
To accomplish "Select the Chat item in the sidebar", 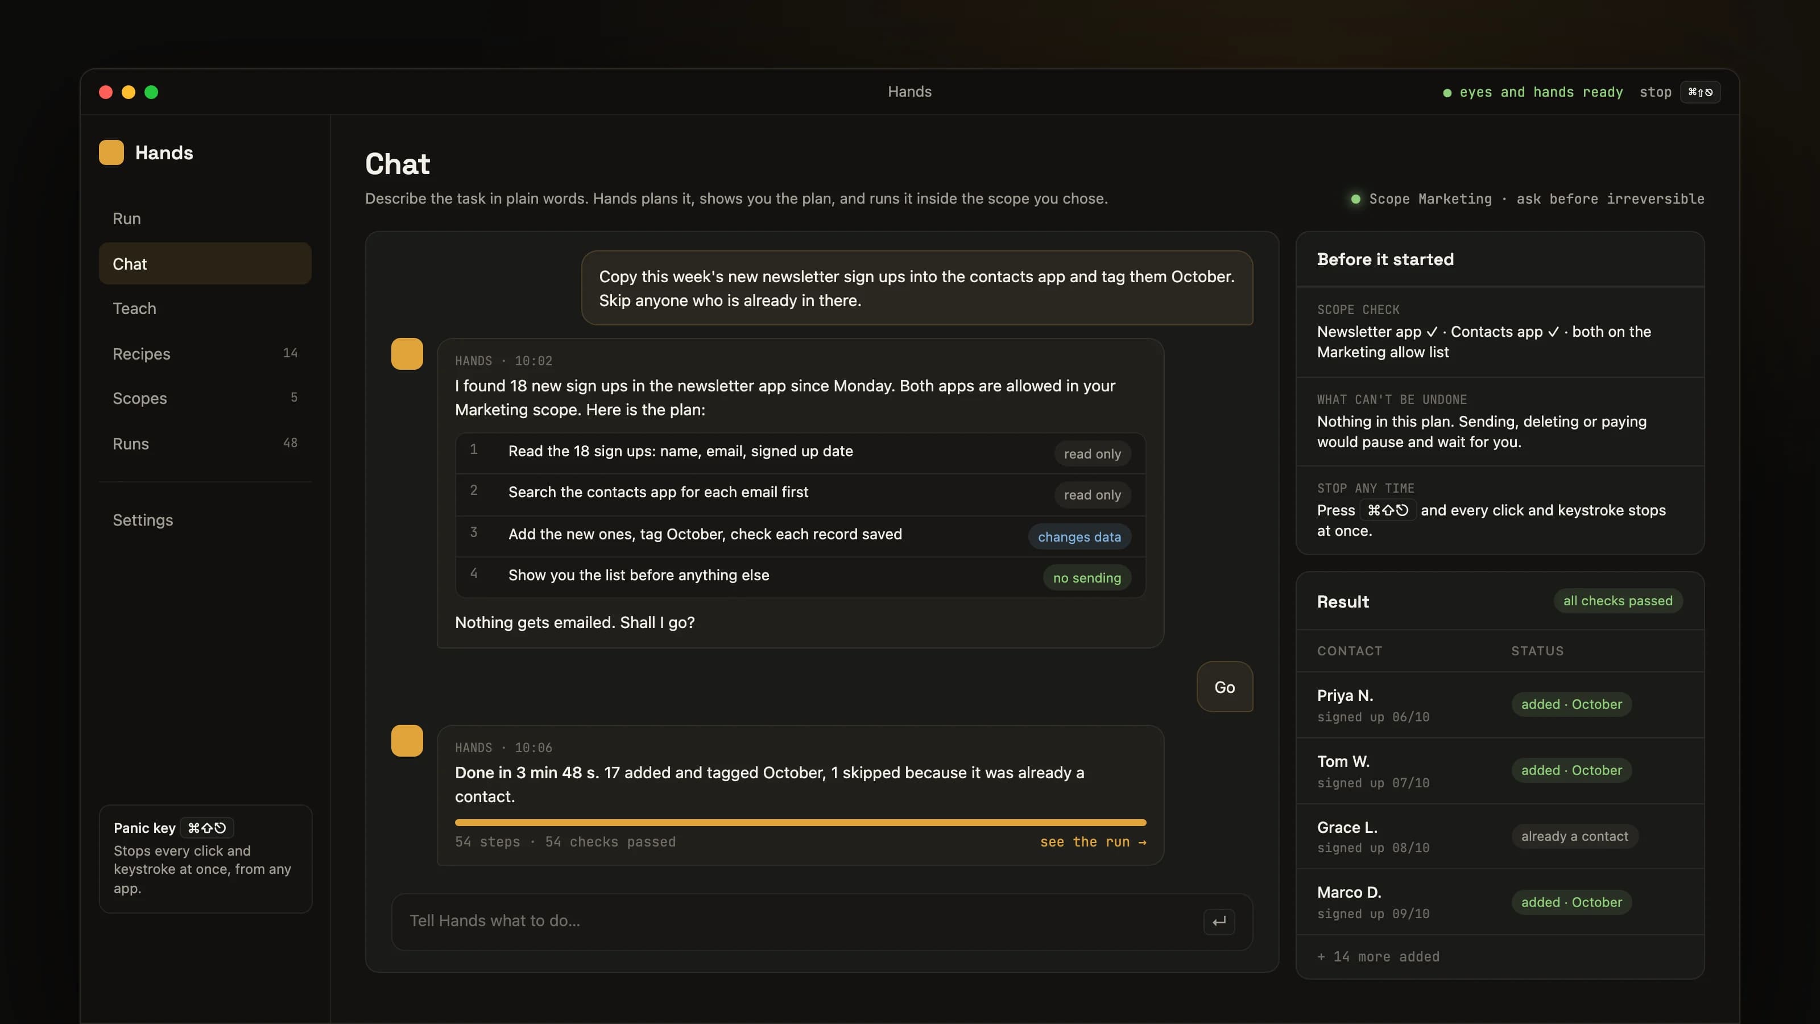I will 205,263.
